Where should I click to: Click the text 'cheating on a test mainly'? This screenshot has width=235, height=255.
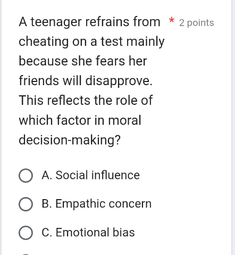91,42
